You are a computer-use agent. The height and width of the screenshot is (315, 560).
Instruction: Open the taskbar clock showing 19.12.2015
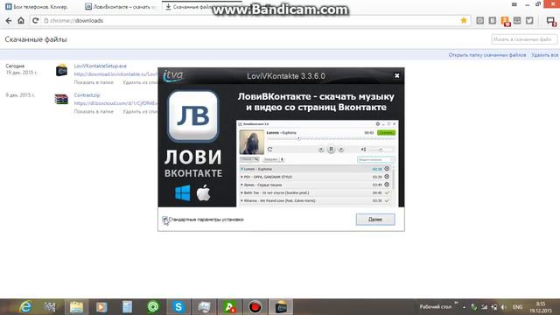click(x=541, y=307)
